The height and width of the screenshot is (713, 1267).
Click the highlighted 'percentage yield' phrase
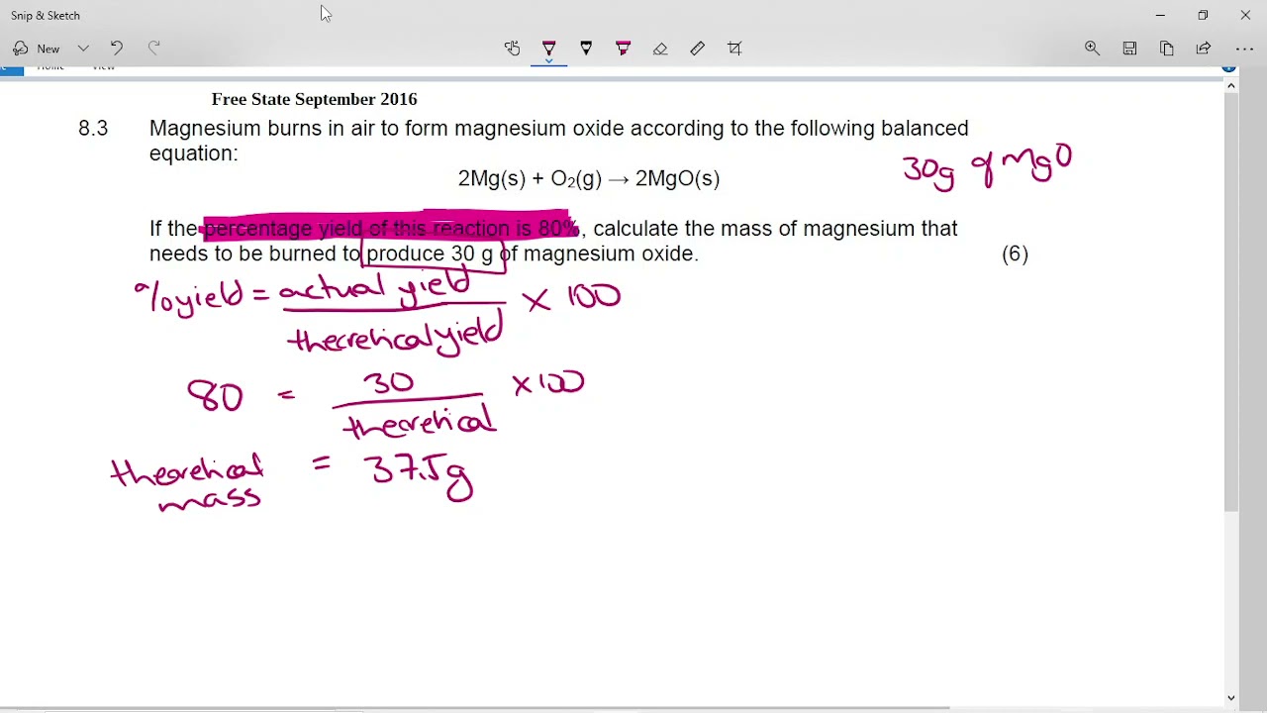(390, 229)
